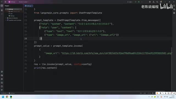Show hidden system tray icons
Viewport: 176px width, 99px height.
[x=149, y=97]
